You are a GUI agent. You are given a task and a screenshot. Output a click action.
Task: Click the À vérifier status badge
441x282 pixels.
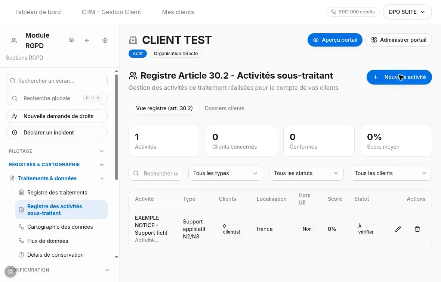tap(366, 229)
